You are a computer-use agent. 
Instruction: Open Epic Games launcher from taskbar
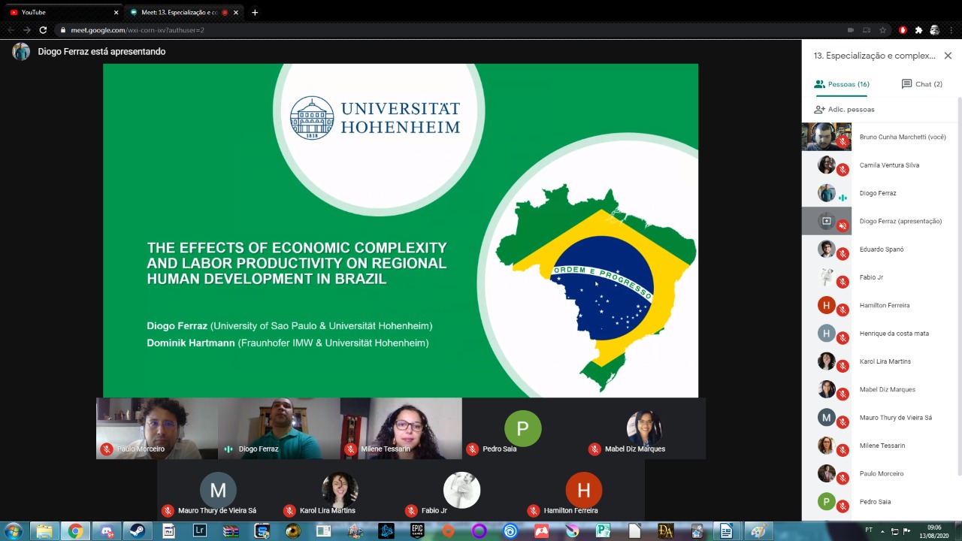click(x=417, y=531)
